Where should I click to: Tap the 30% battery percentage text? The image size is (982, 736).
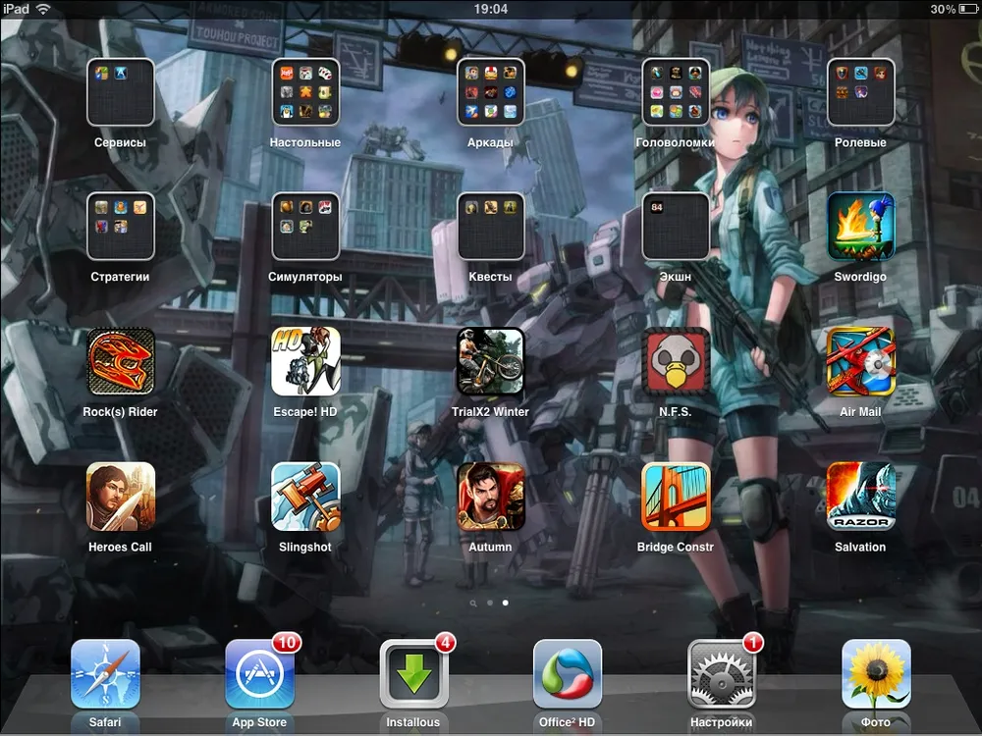943,9
